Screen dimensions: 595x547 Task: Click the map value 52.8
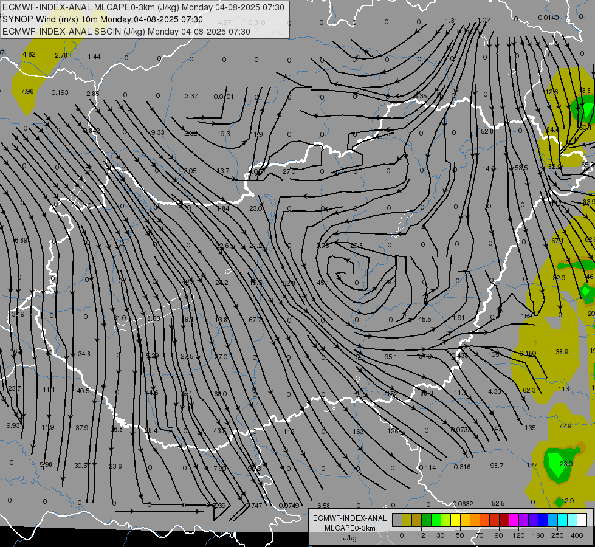pyautogui.click(x=487, y=131)
